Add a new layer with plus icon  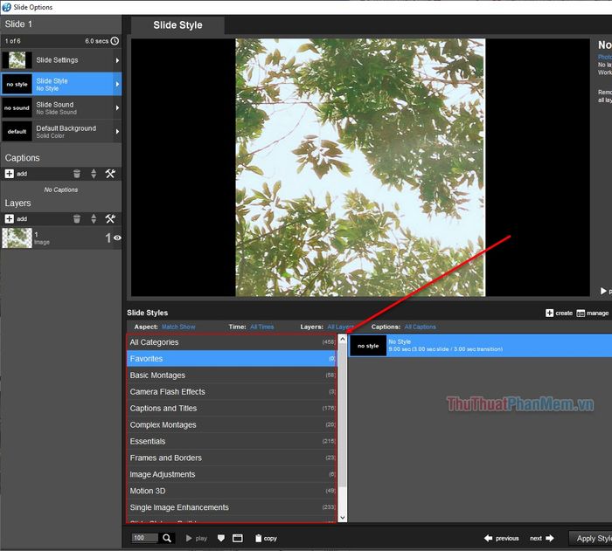[x=10, y=219]
